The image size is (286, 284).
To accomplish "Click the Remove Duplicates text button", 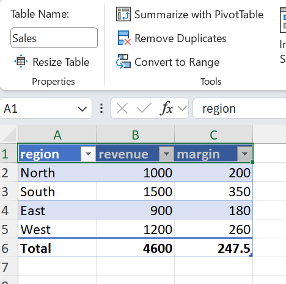I will coord(180,38).
